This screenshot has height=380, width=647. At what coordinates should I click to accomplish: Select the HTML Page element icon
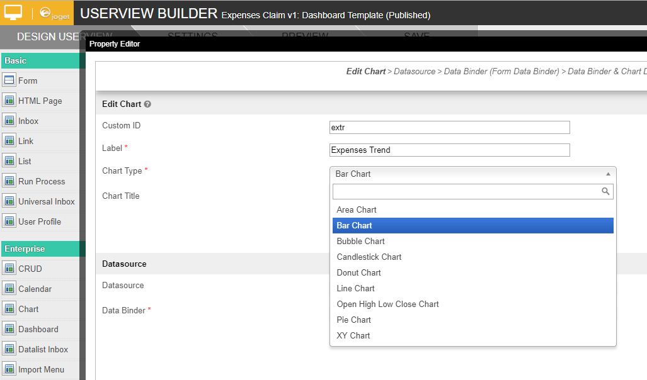coord(9,101)
